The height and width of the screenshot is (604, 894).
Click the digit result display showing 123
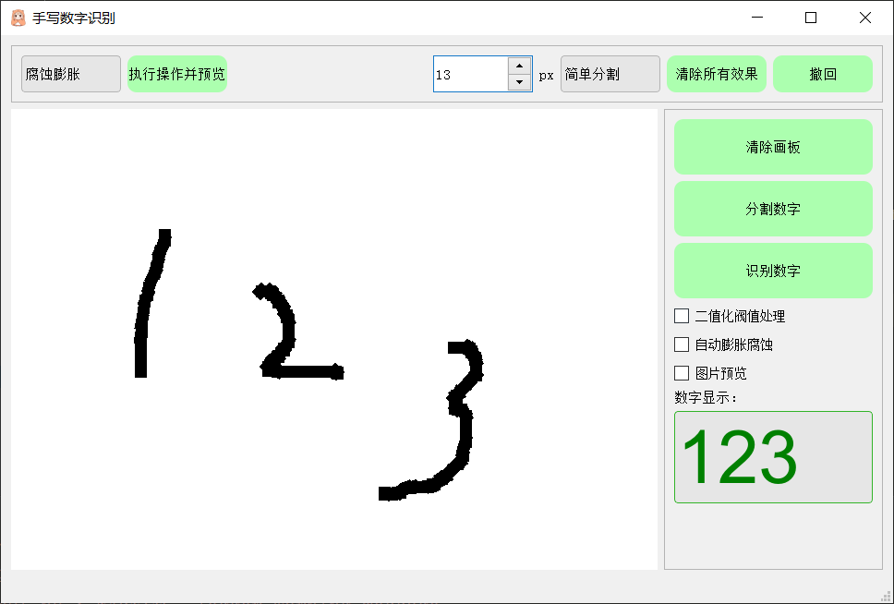click(x=773, y=457)
